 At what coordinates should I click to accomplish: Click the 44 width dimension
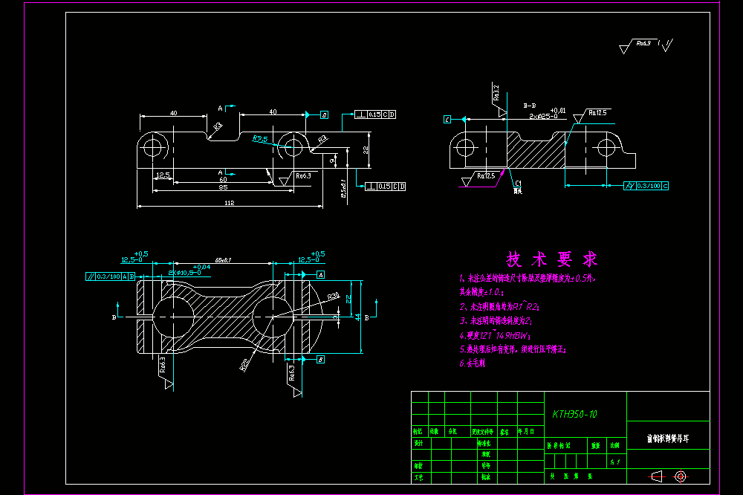[x=358, y=317]
